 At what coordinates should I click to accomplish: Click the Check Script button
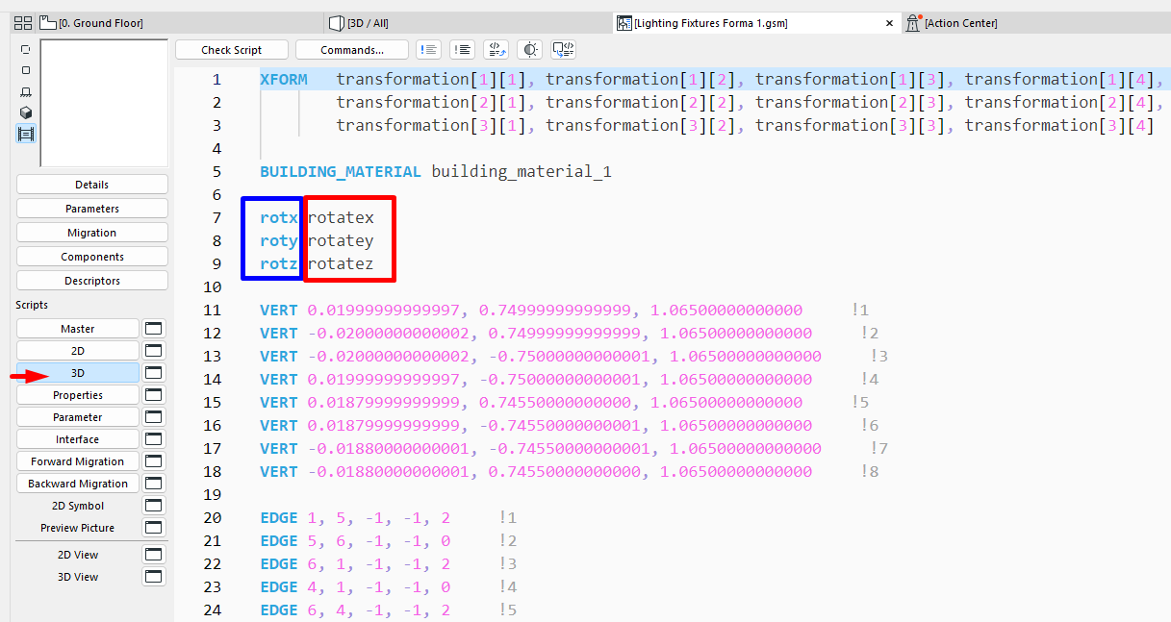pos(232,50)
